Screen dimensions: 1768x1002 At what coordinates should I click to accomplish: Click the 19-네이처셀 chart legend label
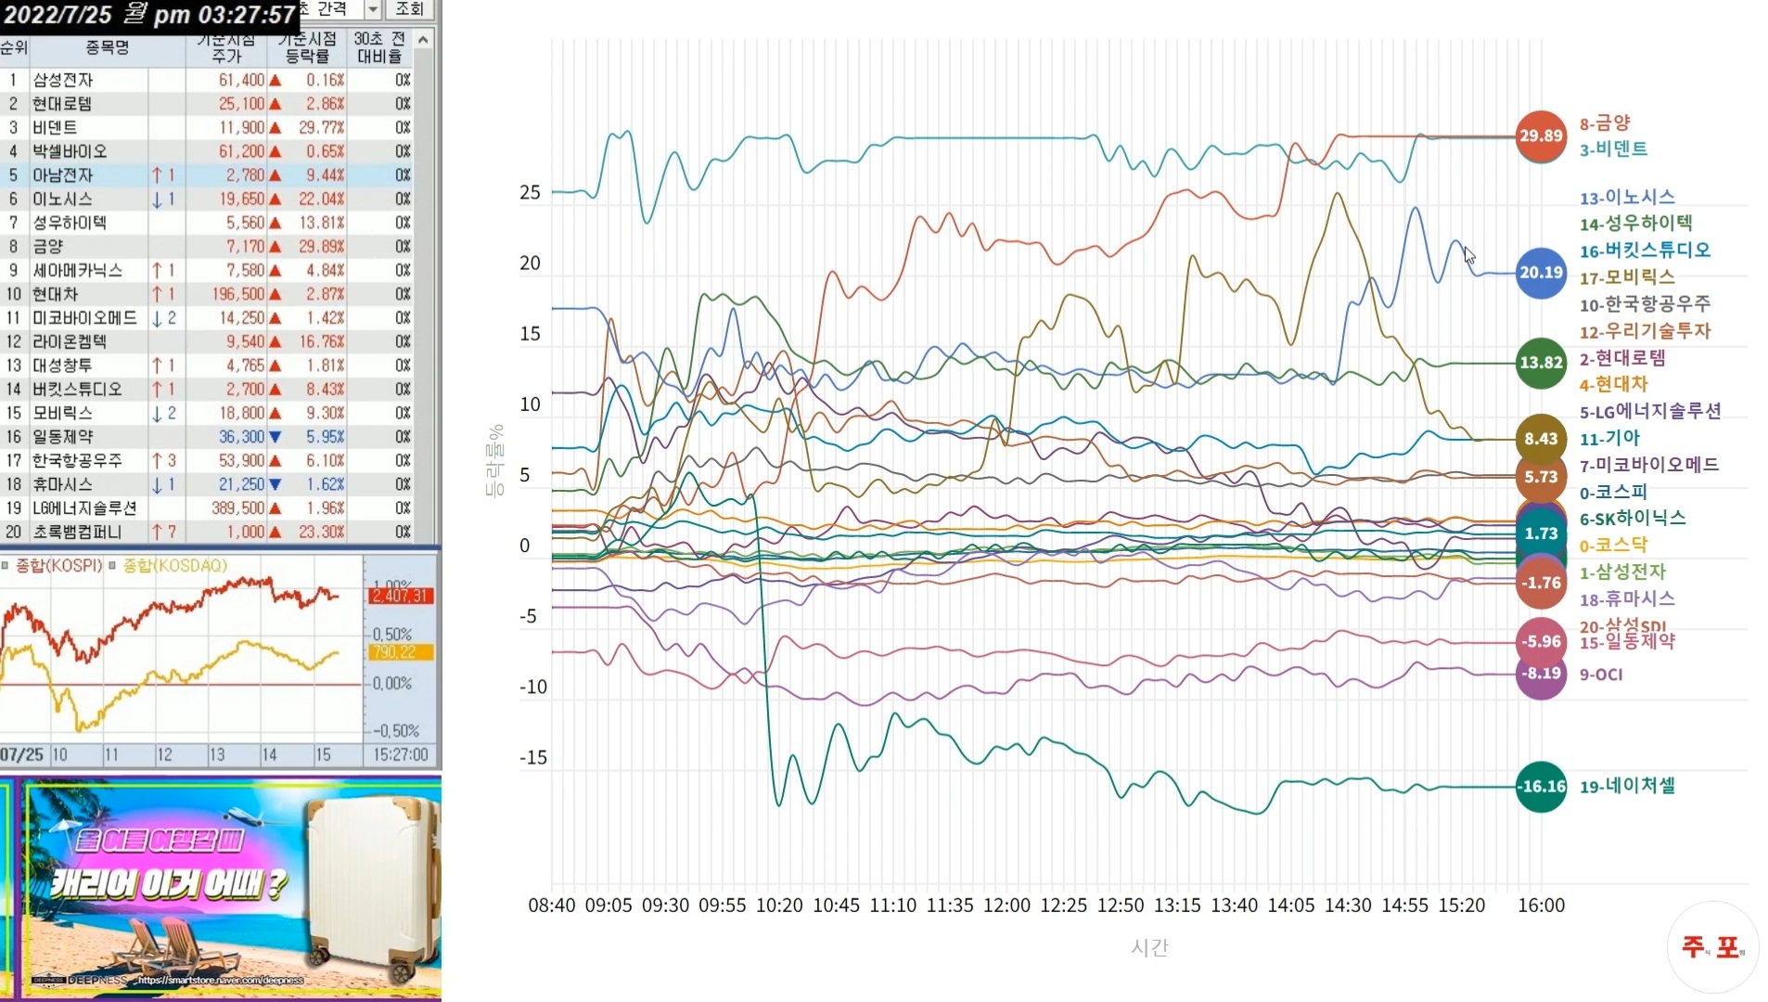[1627, 786]
